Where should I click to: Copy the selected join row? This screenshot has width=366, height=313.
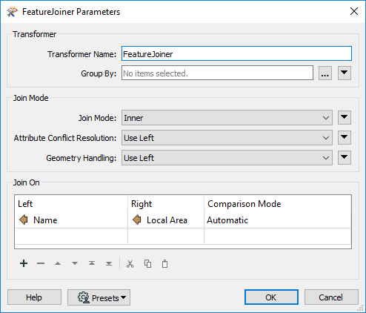[x=147, y=264]
